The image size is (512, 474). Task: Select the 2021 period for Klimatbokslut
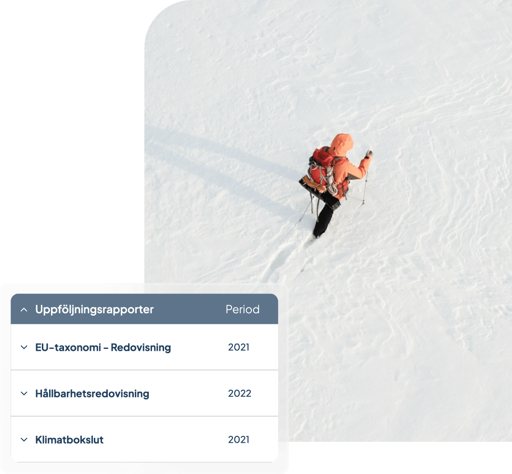[239, 439]
